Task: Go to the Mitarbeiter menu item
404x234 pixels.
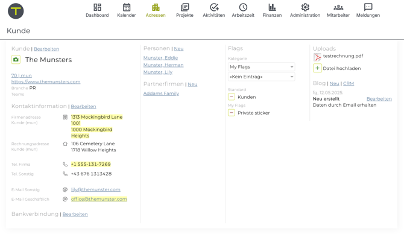Action: coord(338,11)
